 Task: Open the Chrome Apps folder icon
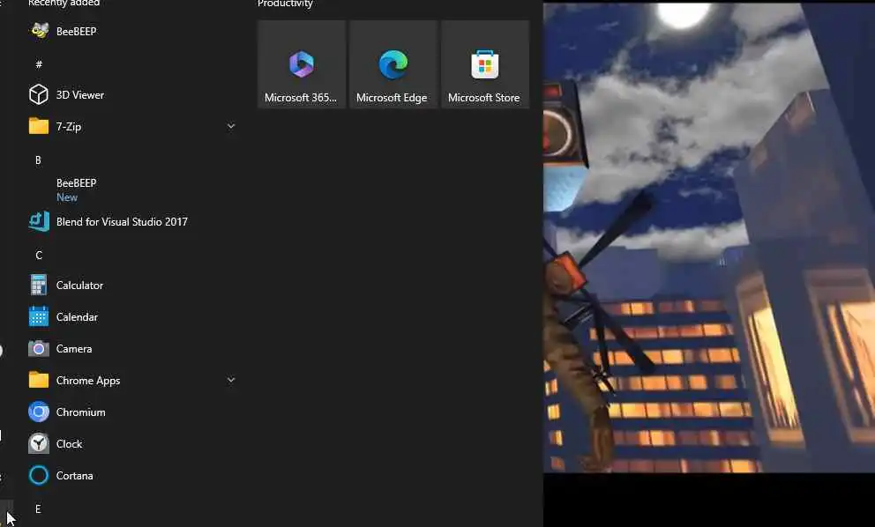39,380
